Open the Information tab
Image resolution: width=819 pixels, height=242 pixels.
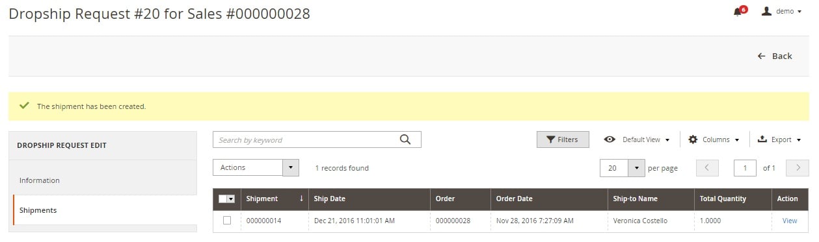point(103,180)
